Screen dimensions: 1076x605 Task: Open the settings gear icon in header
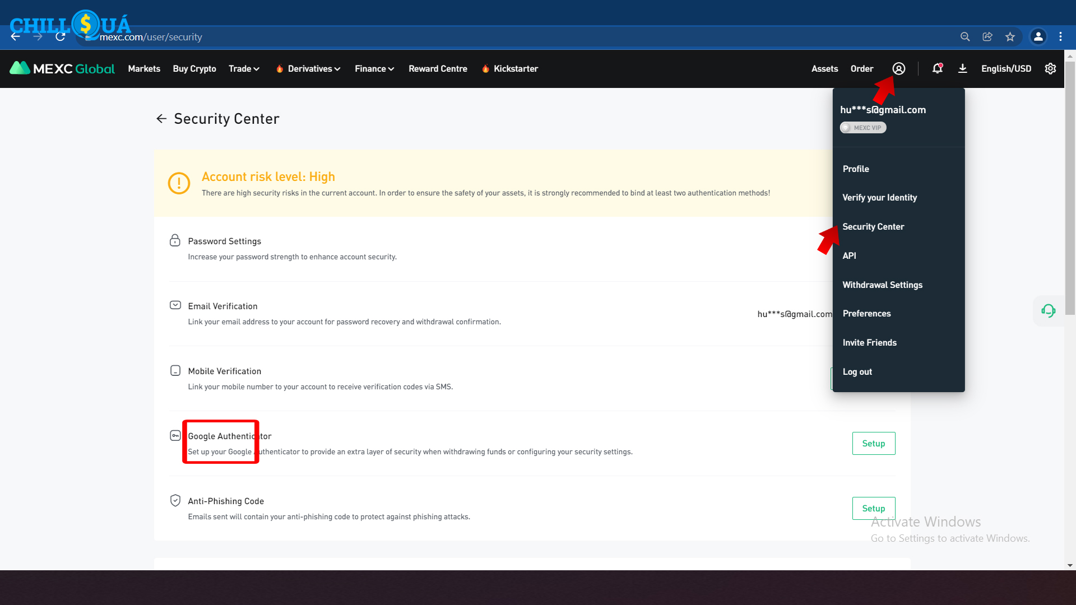coord(1050,68)
